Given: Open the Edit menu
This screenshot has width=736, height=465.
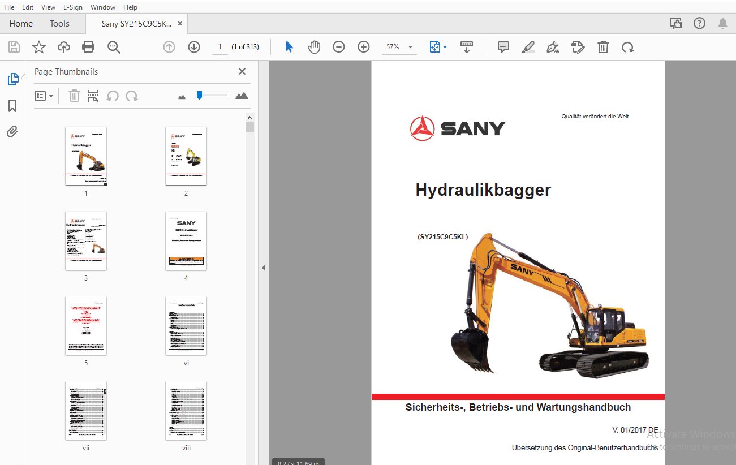Looking at the screenshot, I should tap(28, 7).
